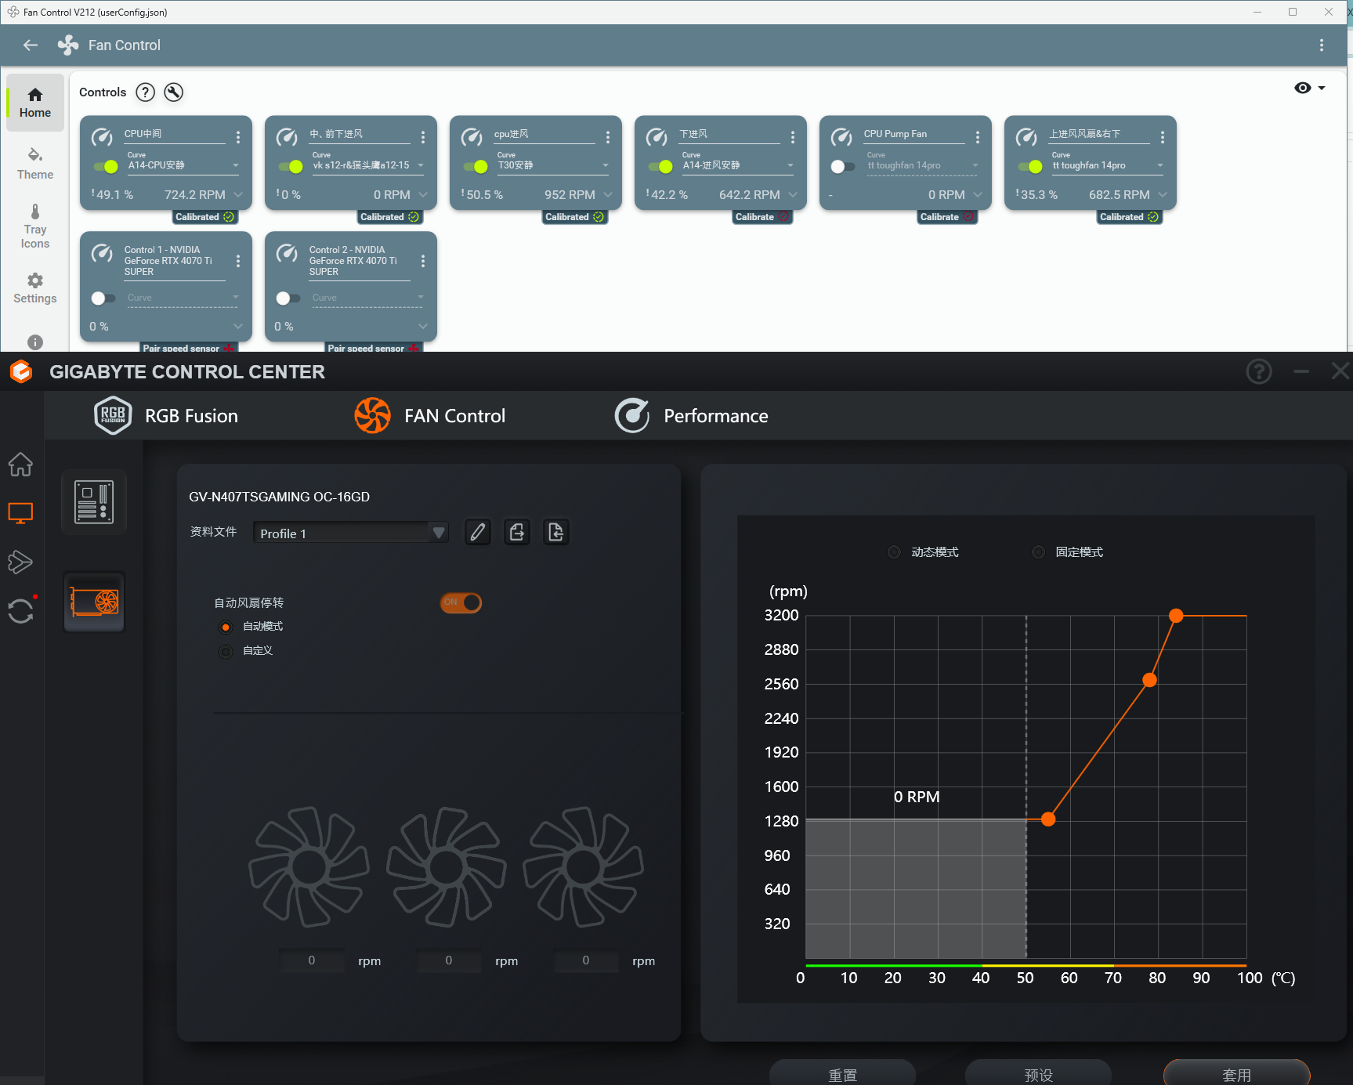Select the motherboard device thumbnail

pyautogui.click(x=94, y=502)
